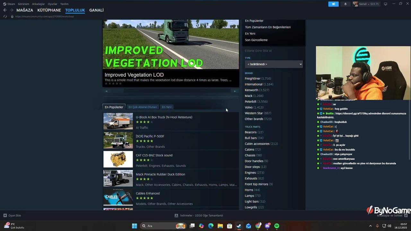Image resolution: width=411 pixels, height=231 pixels.
Task: Advance the featured carousel to next item
Action: coord(235,91)
